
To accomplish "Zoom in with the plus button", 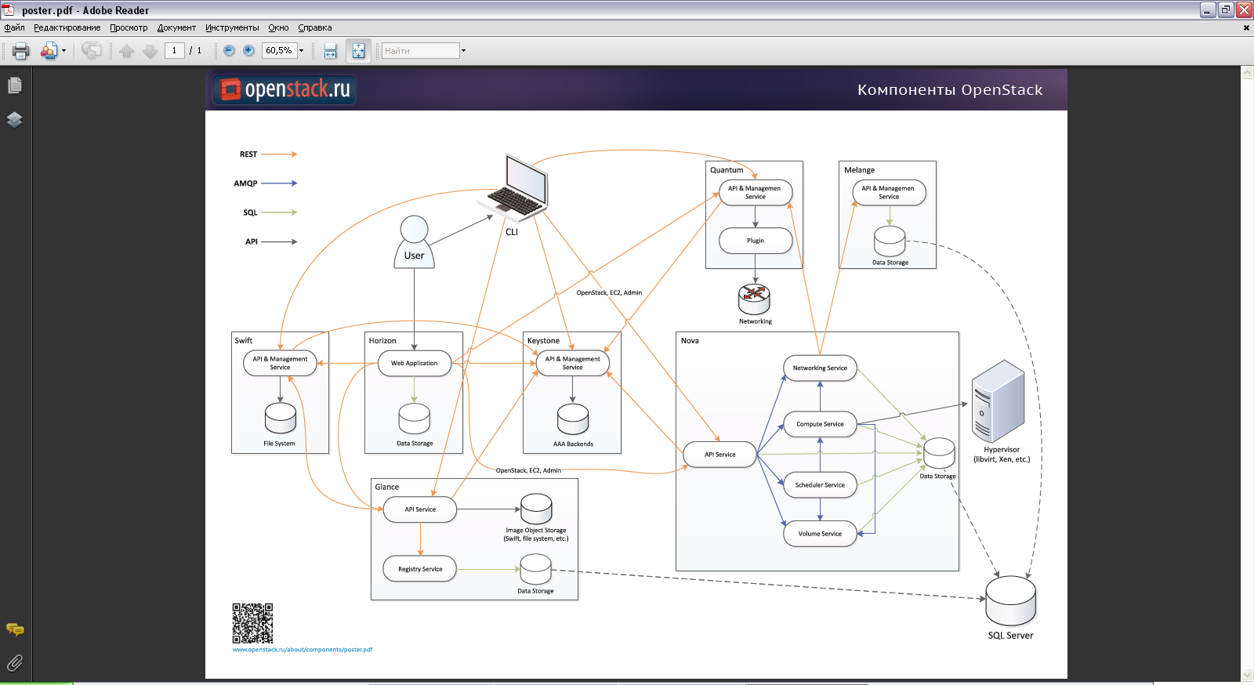I will pos(248,50).
